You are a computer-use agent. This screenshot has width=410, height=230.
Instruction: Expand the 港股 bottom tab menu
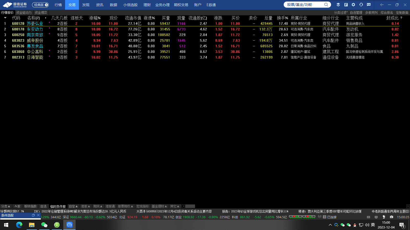[x=85, y=206]
